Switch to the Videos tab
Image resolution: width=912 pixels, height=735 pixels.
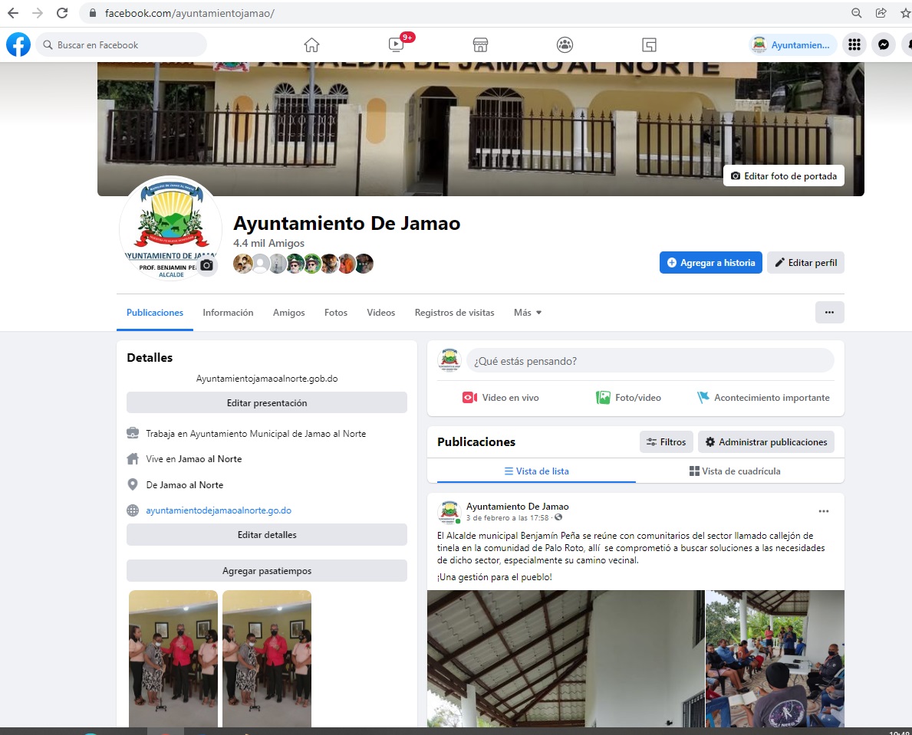tap(381, 313)
